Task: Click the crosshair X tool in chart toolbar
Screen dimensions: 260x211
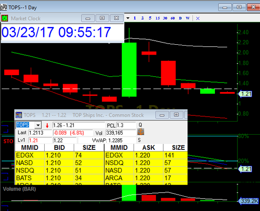Action: coord(198,18)
